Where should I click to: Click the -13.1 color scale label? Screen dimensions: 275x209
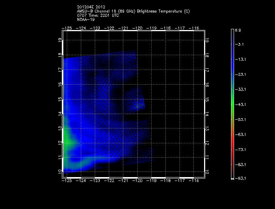click(x=240, y=59)
